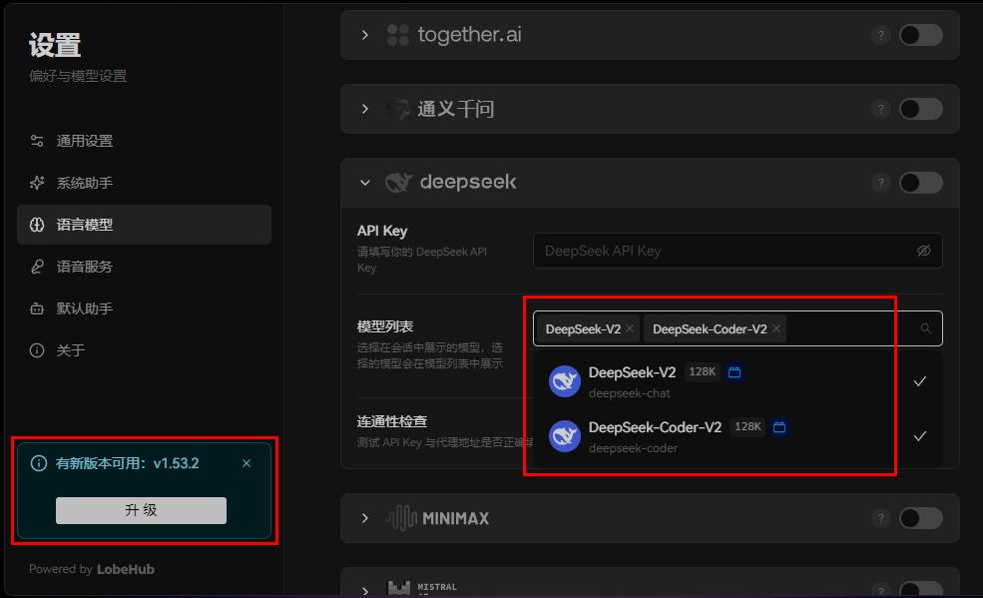
Task: Click the API Key label
Action: pos(382,231)
